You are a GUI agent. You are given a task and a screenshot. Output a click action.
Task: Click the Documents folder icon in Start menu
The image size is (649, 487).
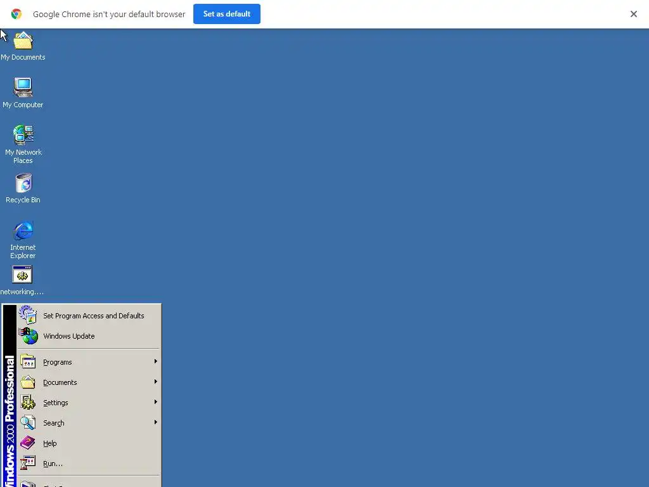[x=28, y=382]
